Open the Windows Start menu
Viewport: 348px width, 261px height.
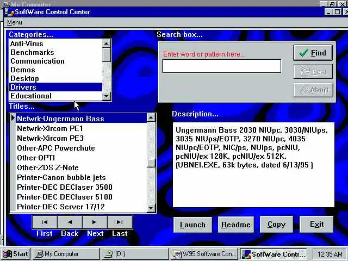click(16, 254)
